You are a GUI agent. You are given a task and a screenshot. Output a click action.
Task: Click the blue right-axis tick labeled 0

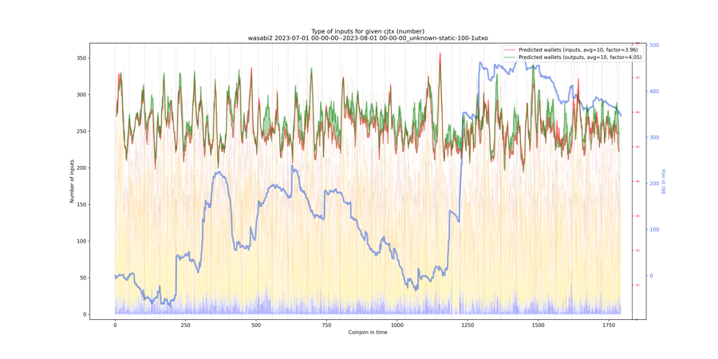(652, 276)
